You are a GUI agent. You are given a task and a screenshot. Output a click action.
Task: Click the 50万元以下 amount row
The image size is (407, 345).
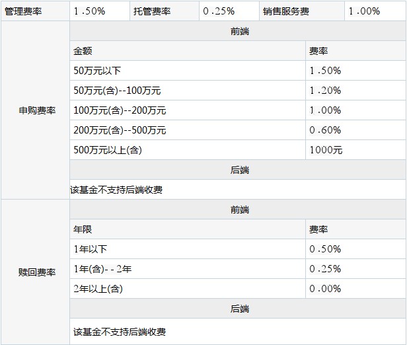pyautogui.click(x=98, y=71)
